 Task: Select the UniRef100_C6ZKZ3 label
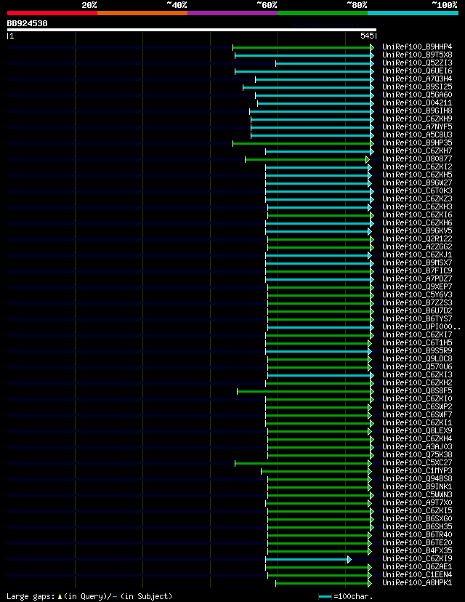tap(417, 199)
